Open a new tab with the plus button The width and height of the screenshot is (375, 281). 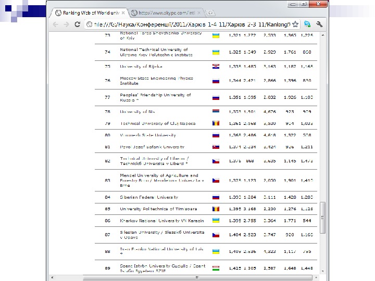pos(210,13)
